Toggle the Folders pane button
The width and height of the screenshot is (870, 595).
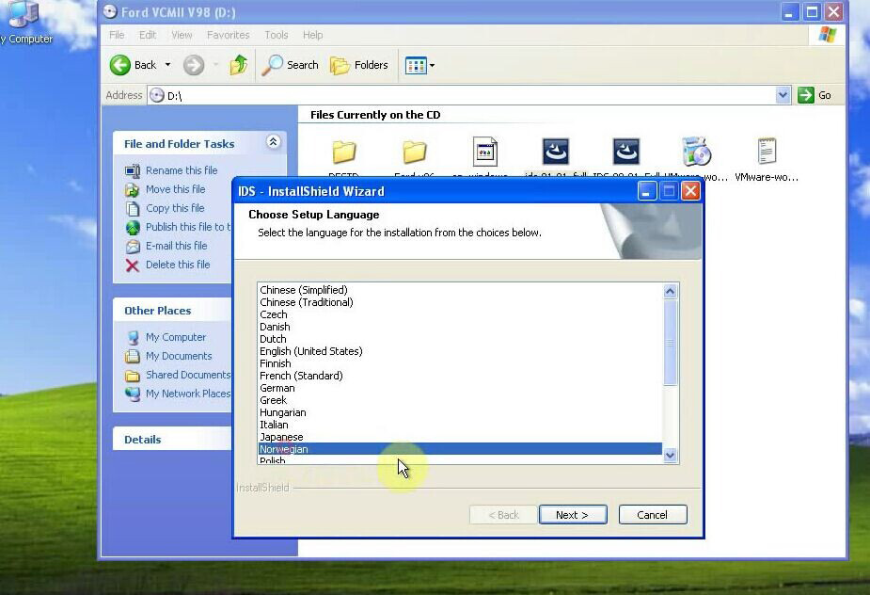click(359, 65)
